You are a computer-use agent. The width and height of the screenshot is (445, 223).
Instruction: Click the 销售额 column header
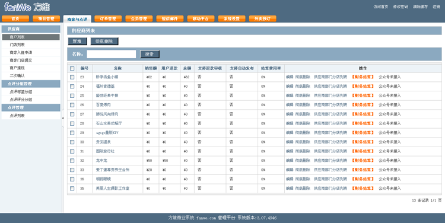click(151, 68)
